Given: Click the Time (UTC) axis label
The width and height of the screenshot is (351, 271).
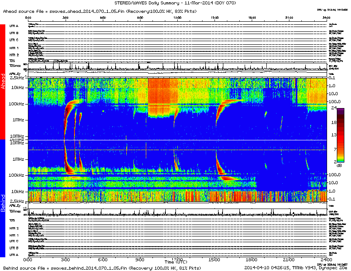Looking at the screenshot, I should tap(176, 262).
